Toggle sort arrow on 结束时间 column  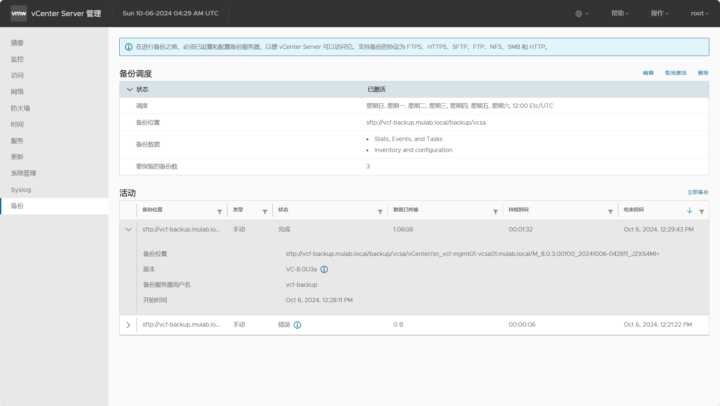pos(689,210)
